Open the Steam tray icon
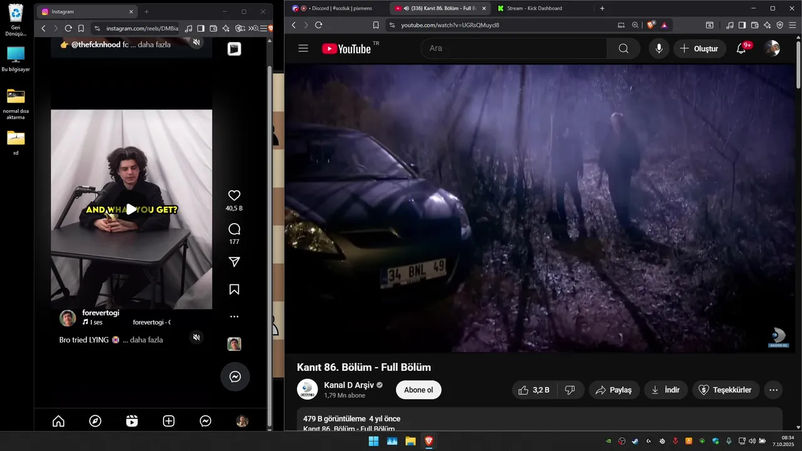Screen dimensions: 802x451 [635, 441]
